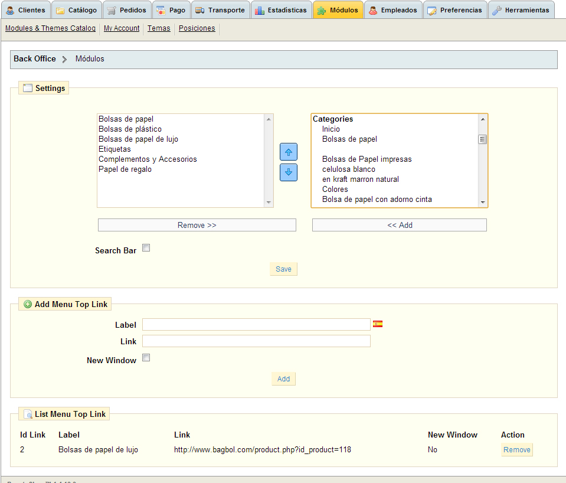Click the Spanish flag language icon
This screenshot has width=566, height=483.
point(378,324)
